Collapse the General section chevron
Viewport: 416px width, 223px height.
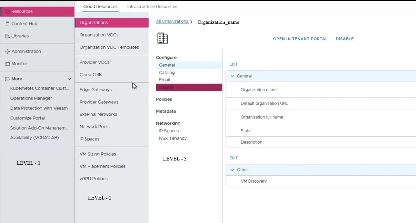[232, 76]
